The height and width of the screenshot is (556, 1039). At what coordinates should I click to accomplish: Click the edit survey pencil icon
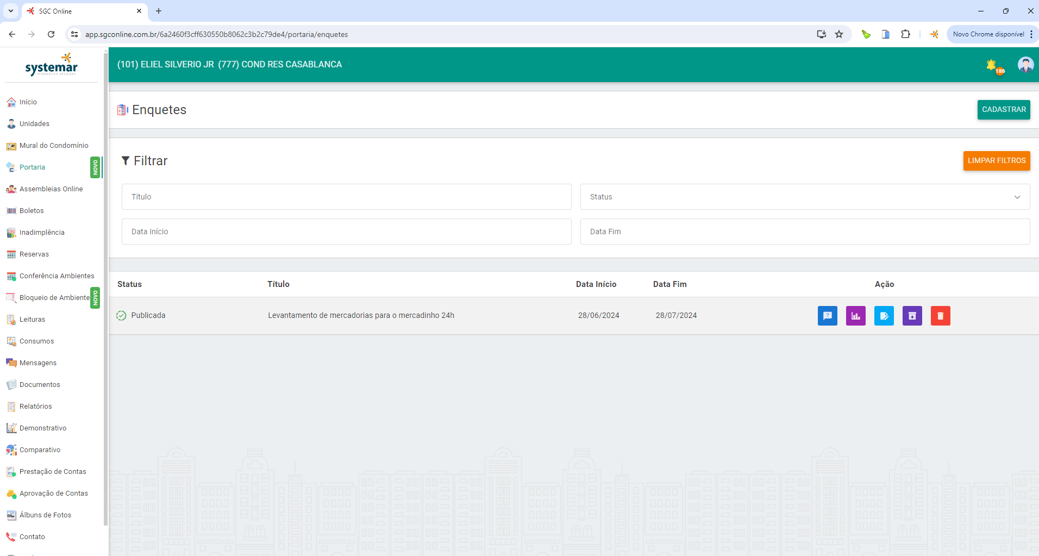pyautogui.click(x=884, y=316)
